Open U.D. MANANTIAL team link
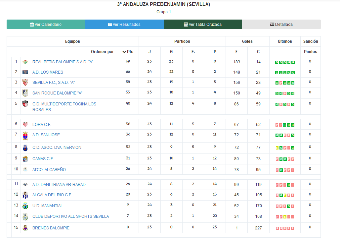The image size is (340, 241). [x=48, y=206]
